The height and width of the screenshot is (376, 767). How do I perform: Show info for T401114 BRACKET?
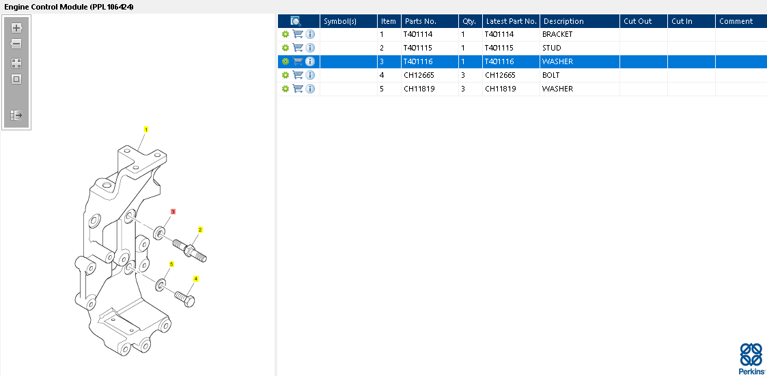pos(310,34)
